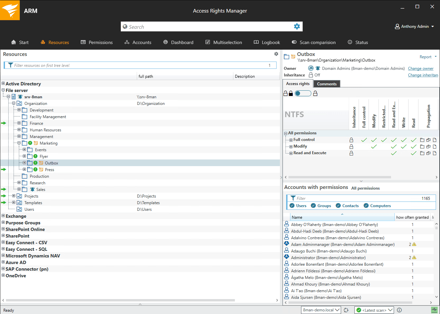The height and width of the screenshot is (314, 440).
Task: Expand the Exchange resource tree node
Action: point(3,216)
